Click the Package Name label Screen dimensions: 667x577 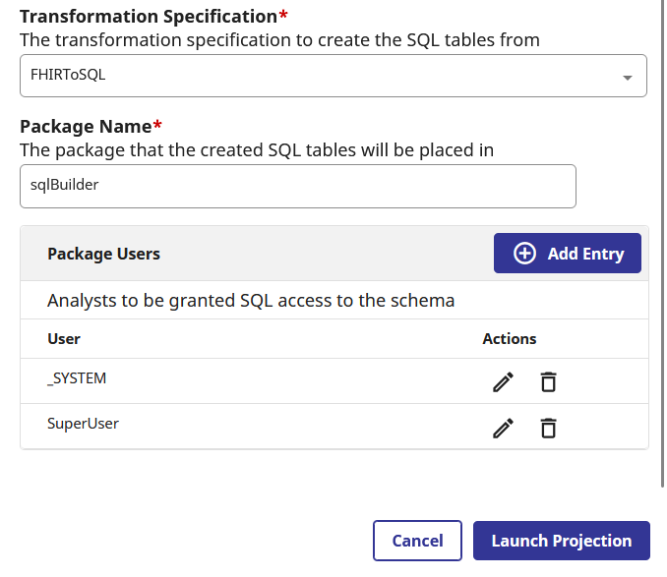point(86,127)
